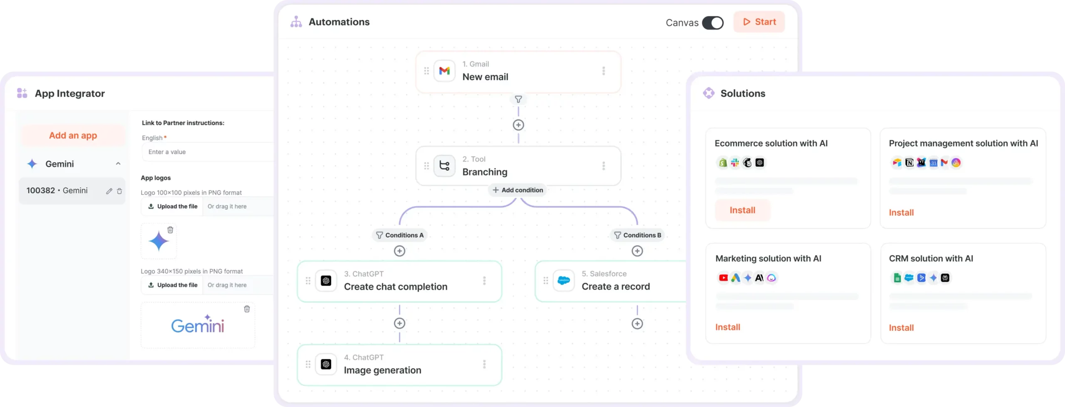Add step after Image generation's parent ChatGPT step

click(x=399, y=323)
